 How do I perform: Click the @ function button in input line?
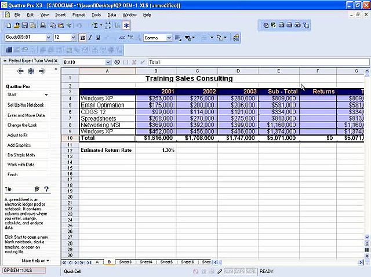coord(117,62)
